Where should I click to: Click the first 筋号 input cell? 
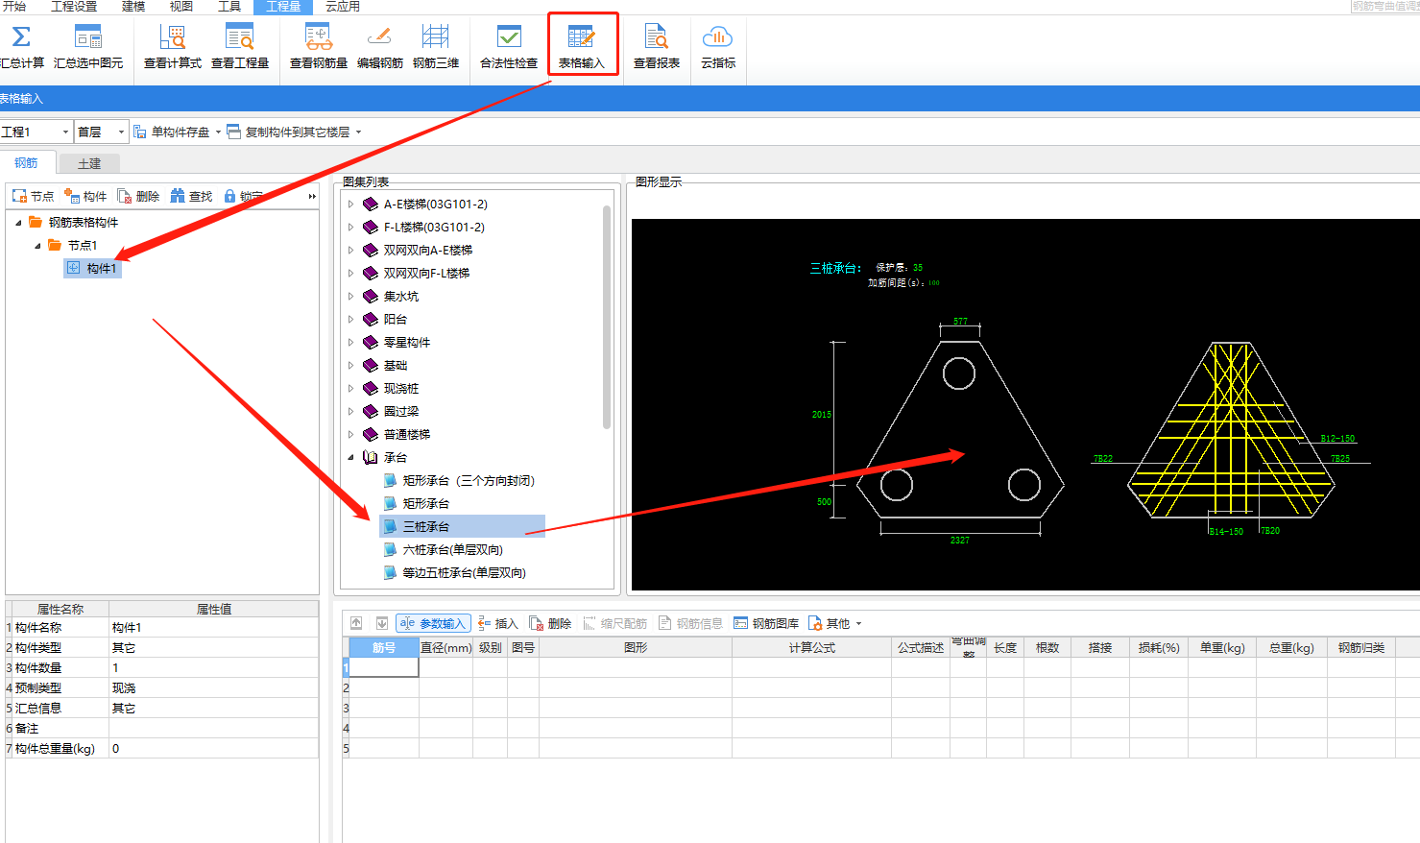pyautogui.click(x=384, y=667)
